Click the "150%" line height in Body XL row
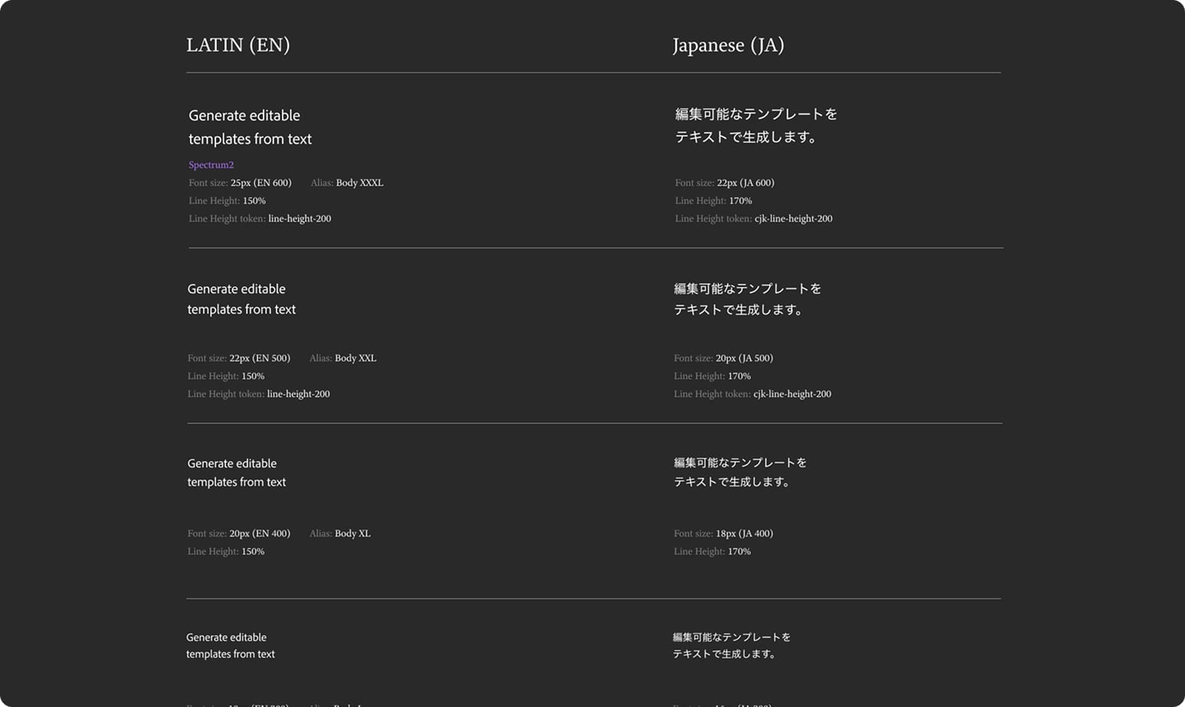This screenshot has width=1185, height=707. 253,552
